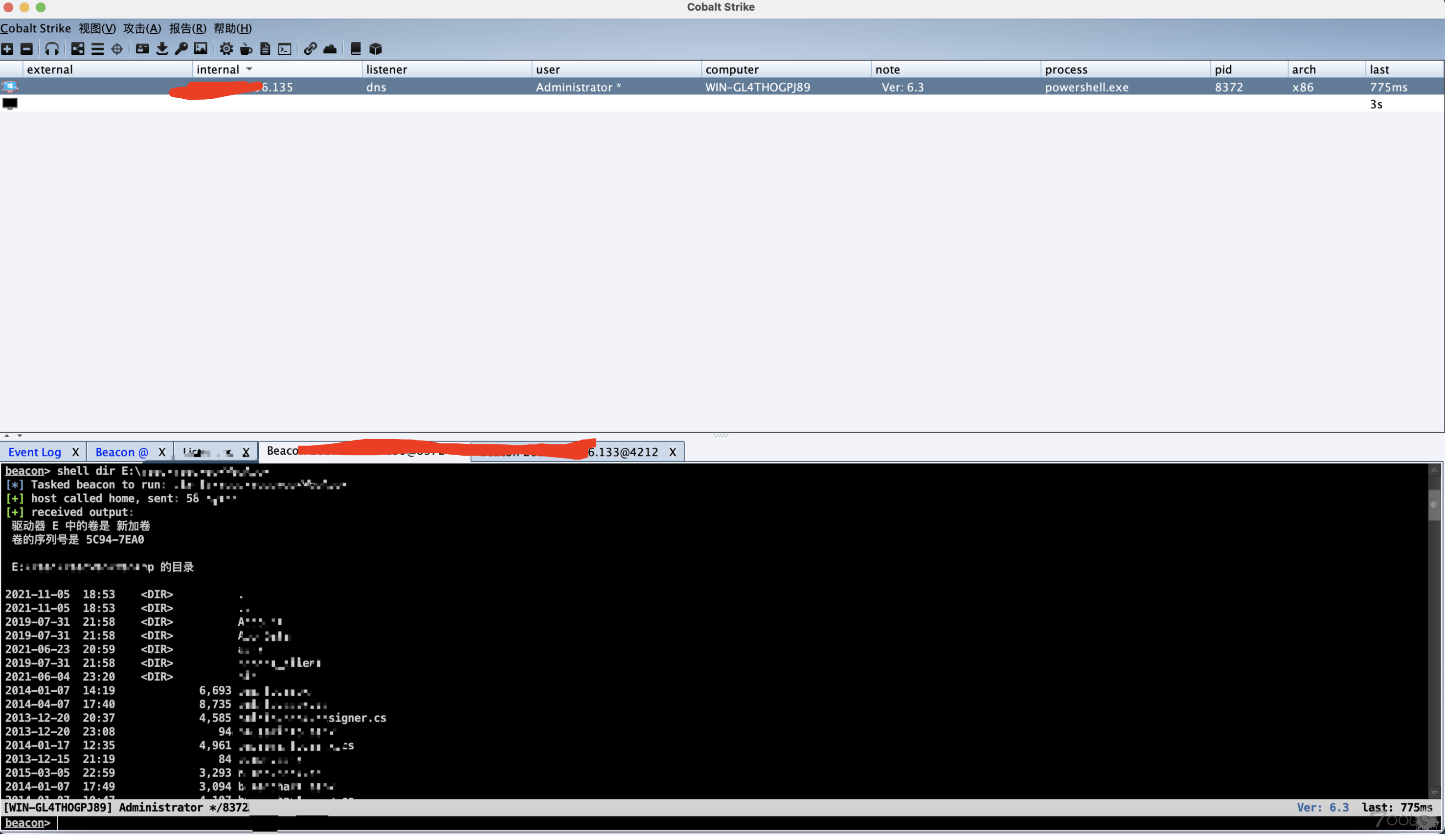Switch to target table crosshair icon
Viewport: 1446px width, 835px height.
coord(117,49)
